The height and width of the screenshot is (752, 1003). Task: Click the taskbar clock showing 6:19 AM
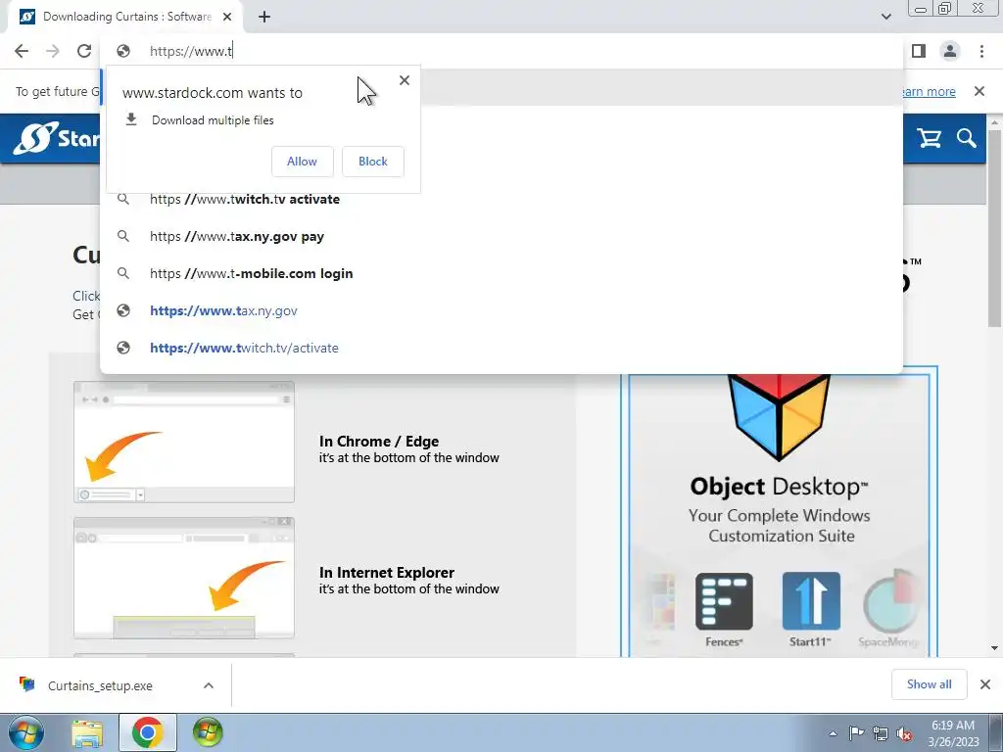[x=953, y=732]
